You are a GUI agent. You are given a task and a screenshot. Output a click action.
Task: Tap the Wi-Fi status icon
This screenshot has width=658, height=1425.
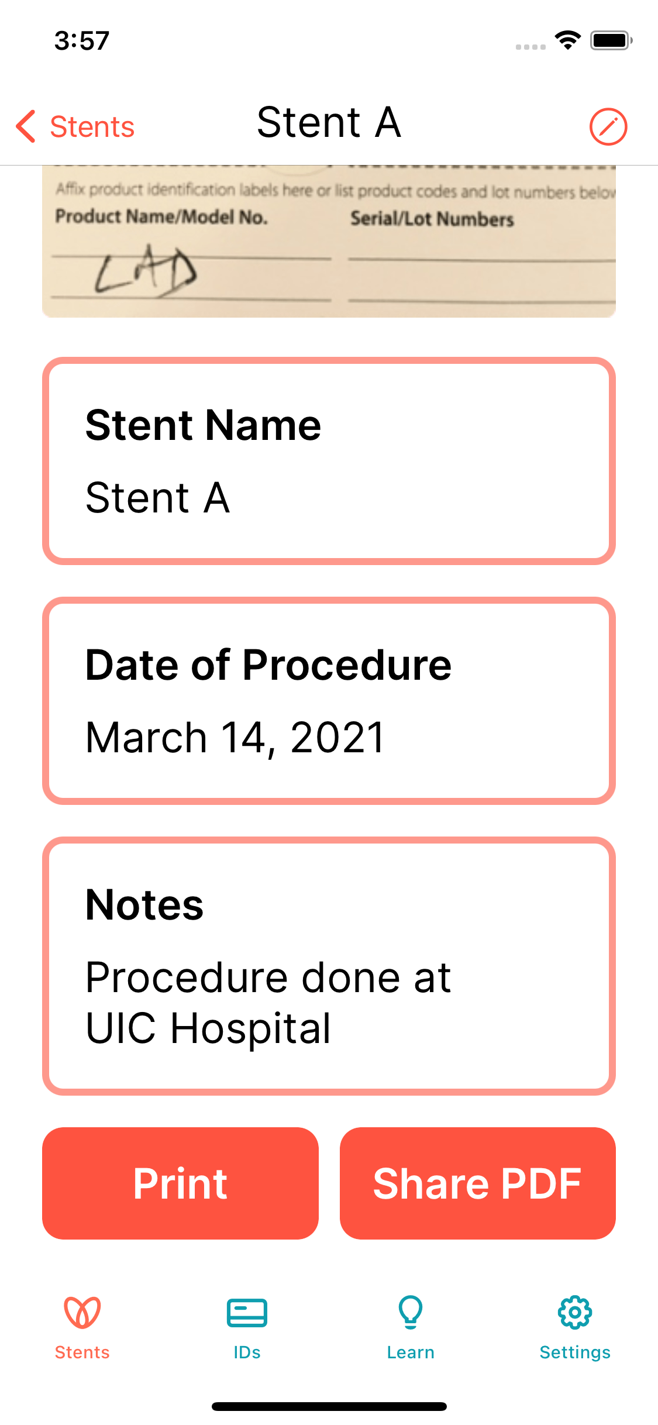pyautogui.click(x=567, y=40)
